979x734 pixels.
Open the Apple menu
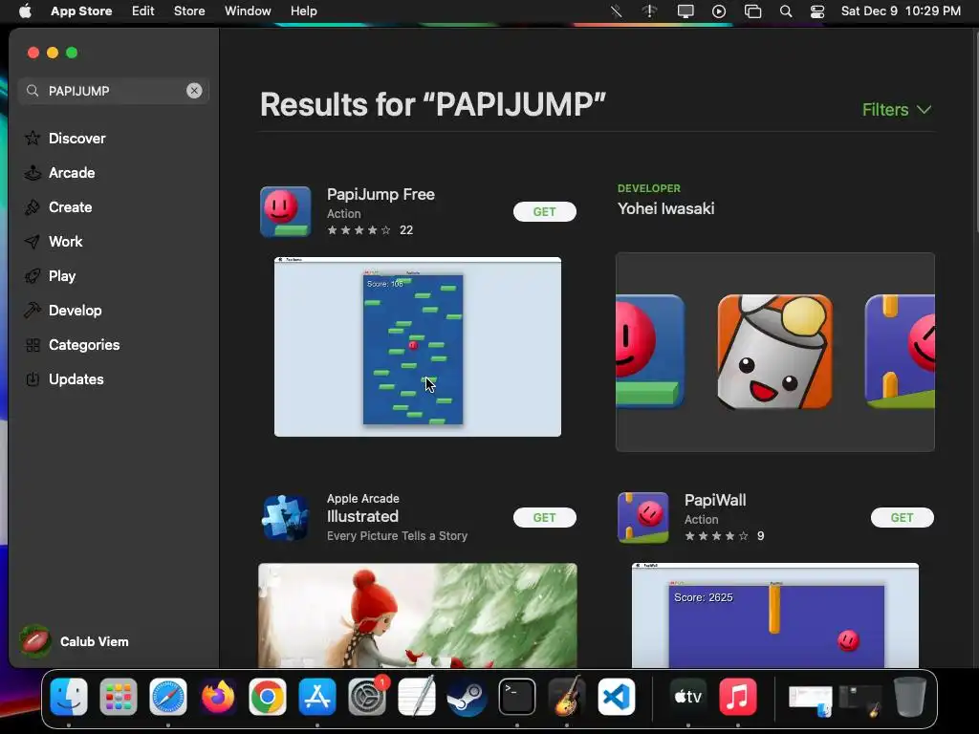tap(25, 11)
